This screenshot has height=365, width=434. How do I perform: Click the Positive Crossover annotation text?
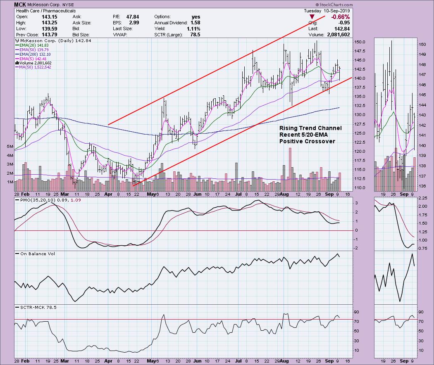[x=307, y=141]
